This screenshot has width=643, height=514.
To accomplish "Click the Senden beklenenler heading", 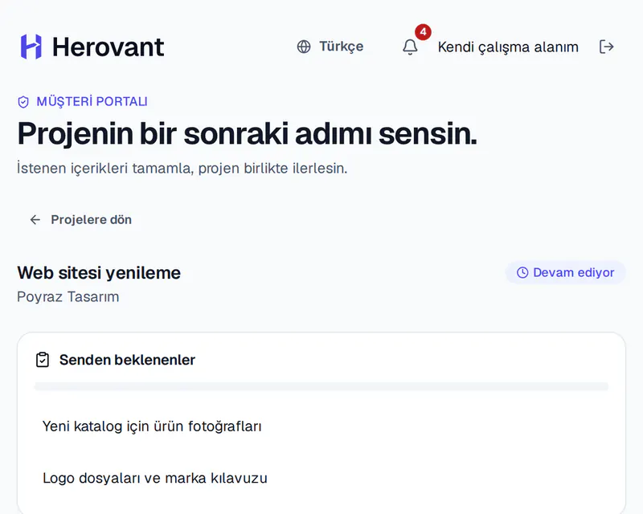I will pyautogui.click(x=127, y=360).
